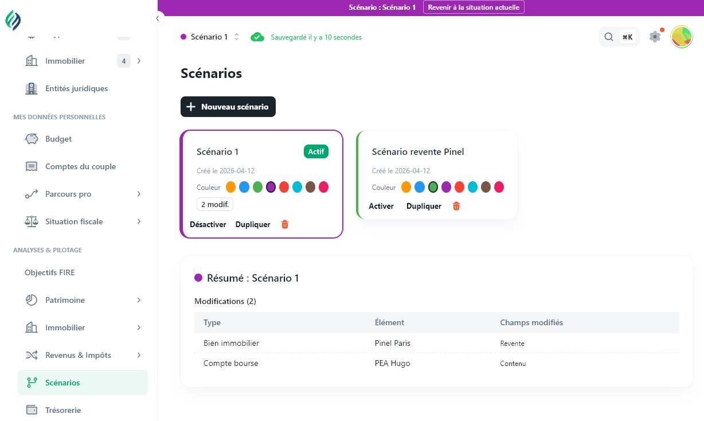Click Revenir à la situation actuelle
The image size is (704, 421).
[474, 7]
